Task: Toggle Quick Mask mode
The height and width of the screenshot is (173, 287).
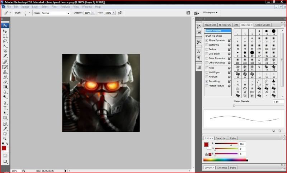Action: coord(5,156)
